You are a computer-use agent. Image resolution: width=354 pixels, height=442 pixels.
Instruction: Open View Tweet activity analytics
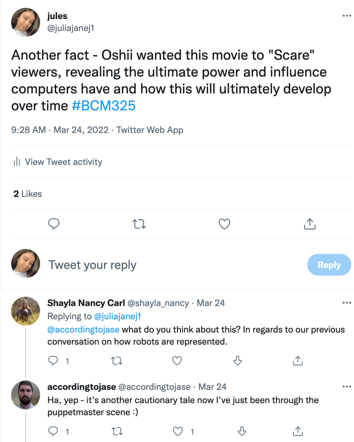58,162
